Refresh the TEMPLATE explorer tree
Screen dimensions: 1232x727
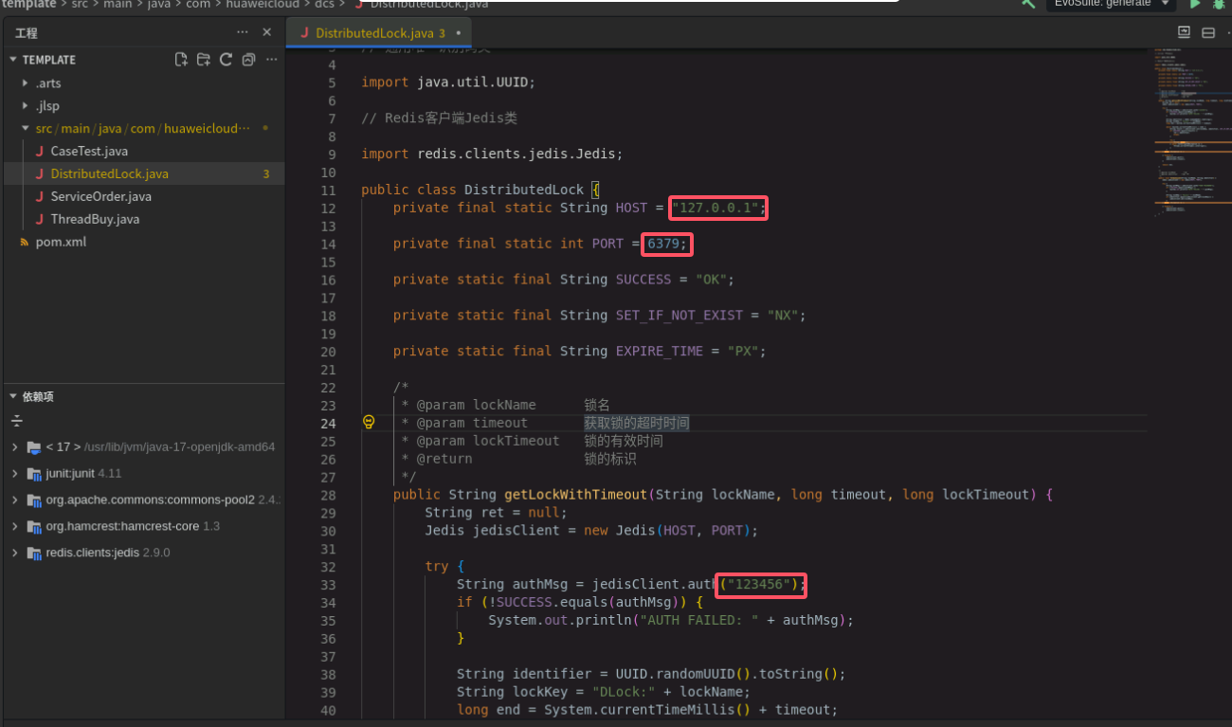[x=226, y=60]
